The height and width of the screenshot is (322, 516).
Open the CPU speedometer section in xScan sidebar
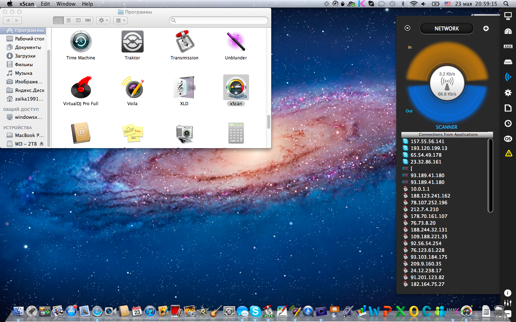pos(508,31)
